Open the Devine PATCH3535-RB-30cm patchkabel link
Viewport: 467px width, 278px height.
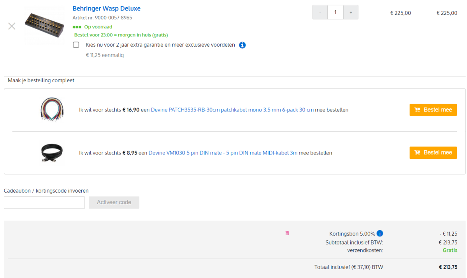[x=232, y=110]
